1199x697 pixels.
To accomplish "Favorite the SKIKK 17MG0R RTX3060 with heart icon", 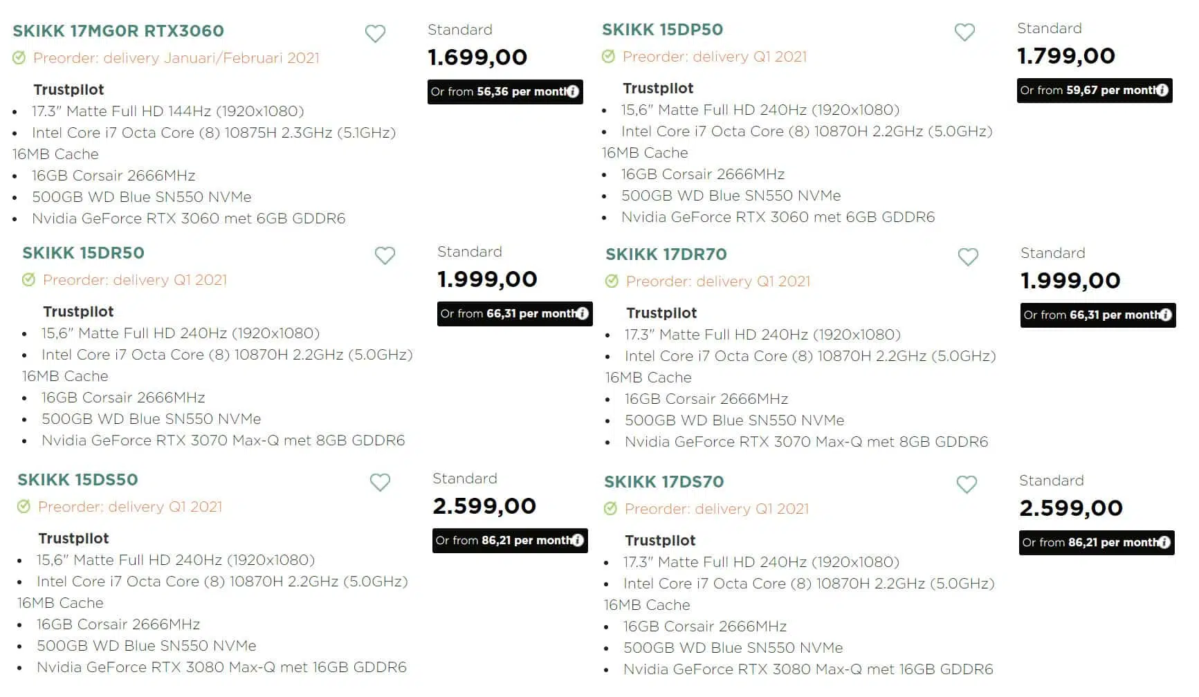I will (x=375, y=33).
